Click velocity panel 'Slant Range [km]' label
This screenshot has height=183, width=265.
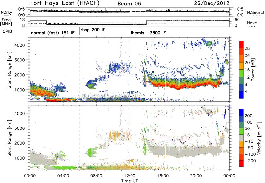point(9,138)
